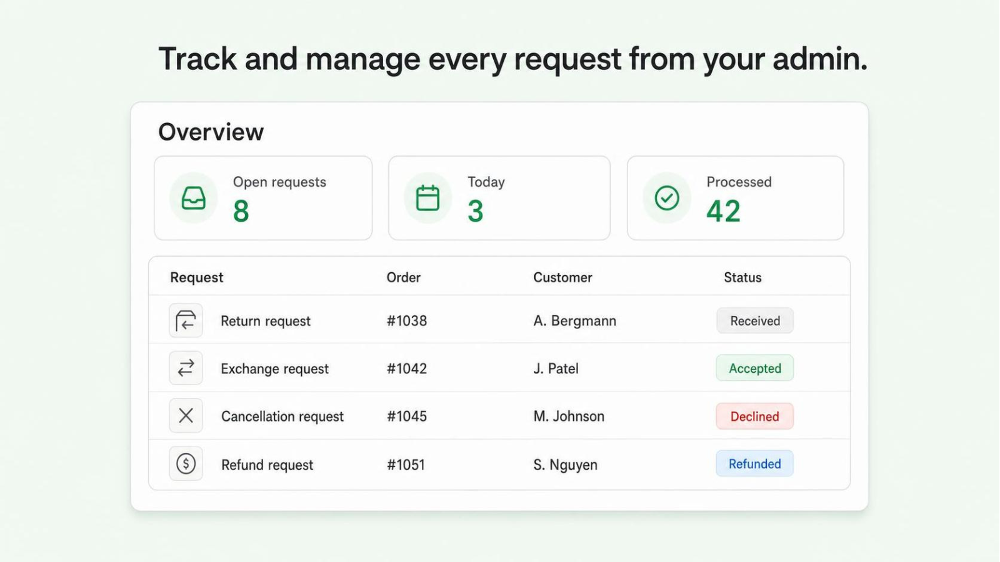This screenshot has width=1000, height=562.
Task: Click the 'Processed' label text
Action: (739, 182)
